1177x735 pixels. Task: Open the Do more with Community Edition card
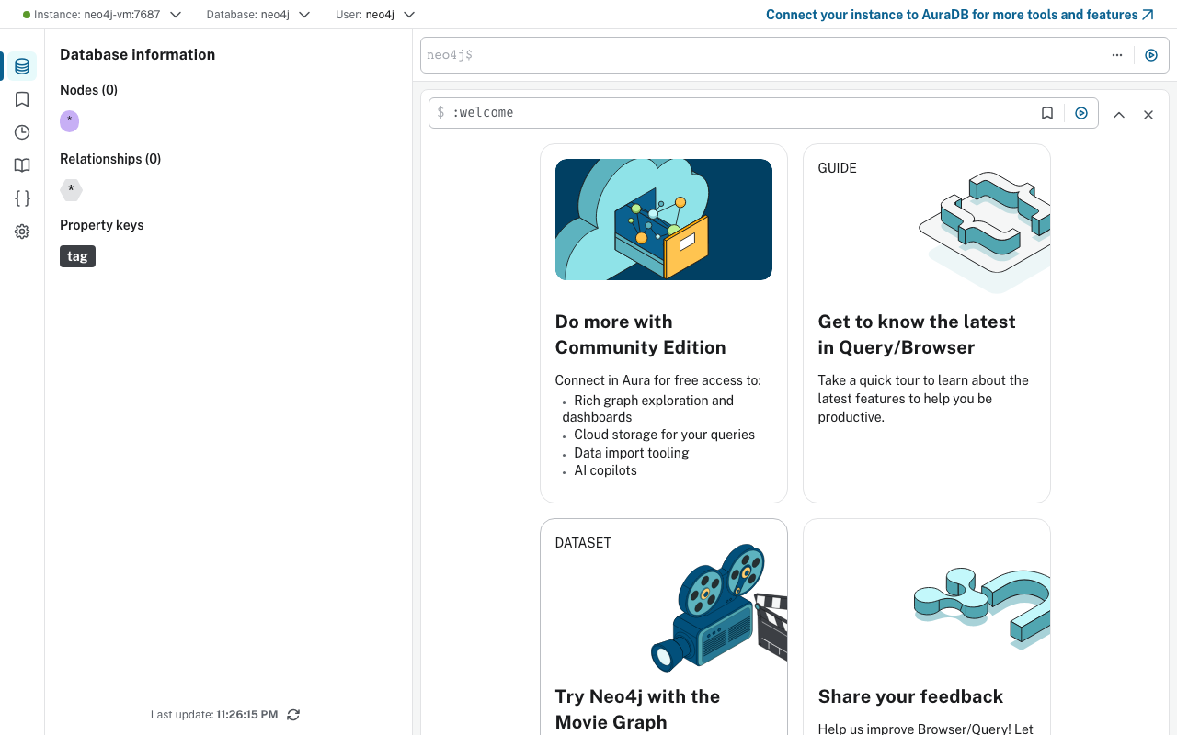point(664,323)
